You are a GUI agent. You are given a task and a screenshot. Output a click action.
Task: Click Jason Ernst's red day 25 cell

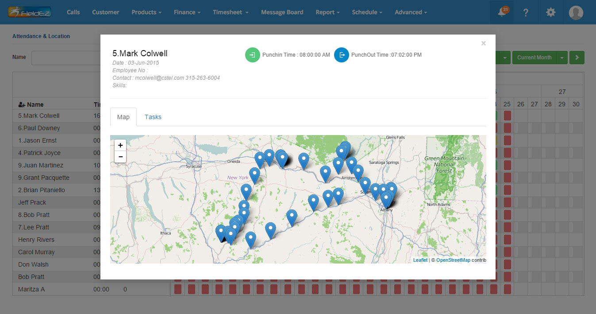(x=508, y=140)
